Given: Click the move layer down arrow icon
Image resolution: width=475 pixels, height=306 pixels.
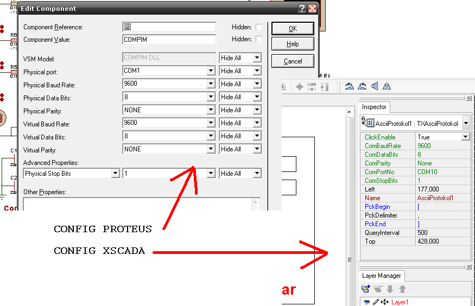Looking at the screenshot, I should pos(390,289).
